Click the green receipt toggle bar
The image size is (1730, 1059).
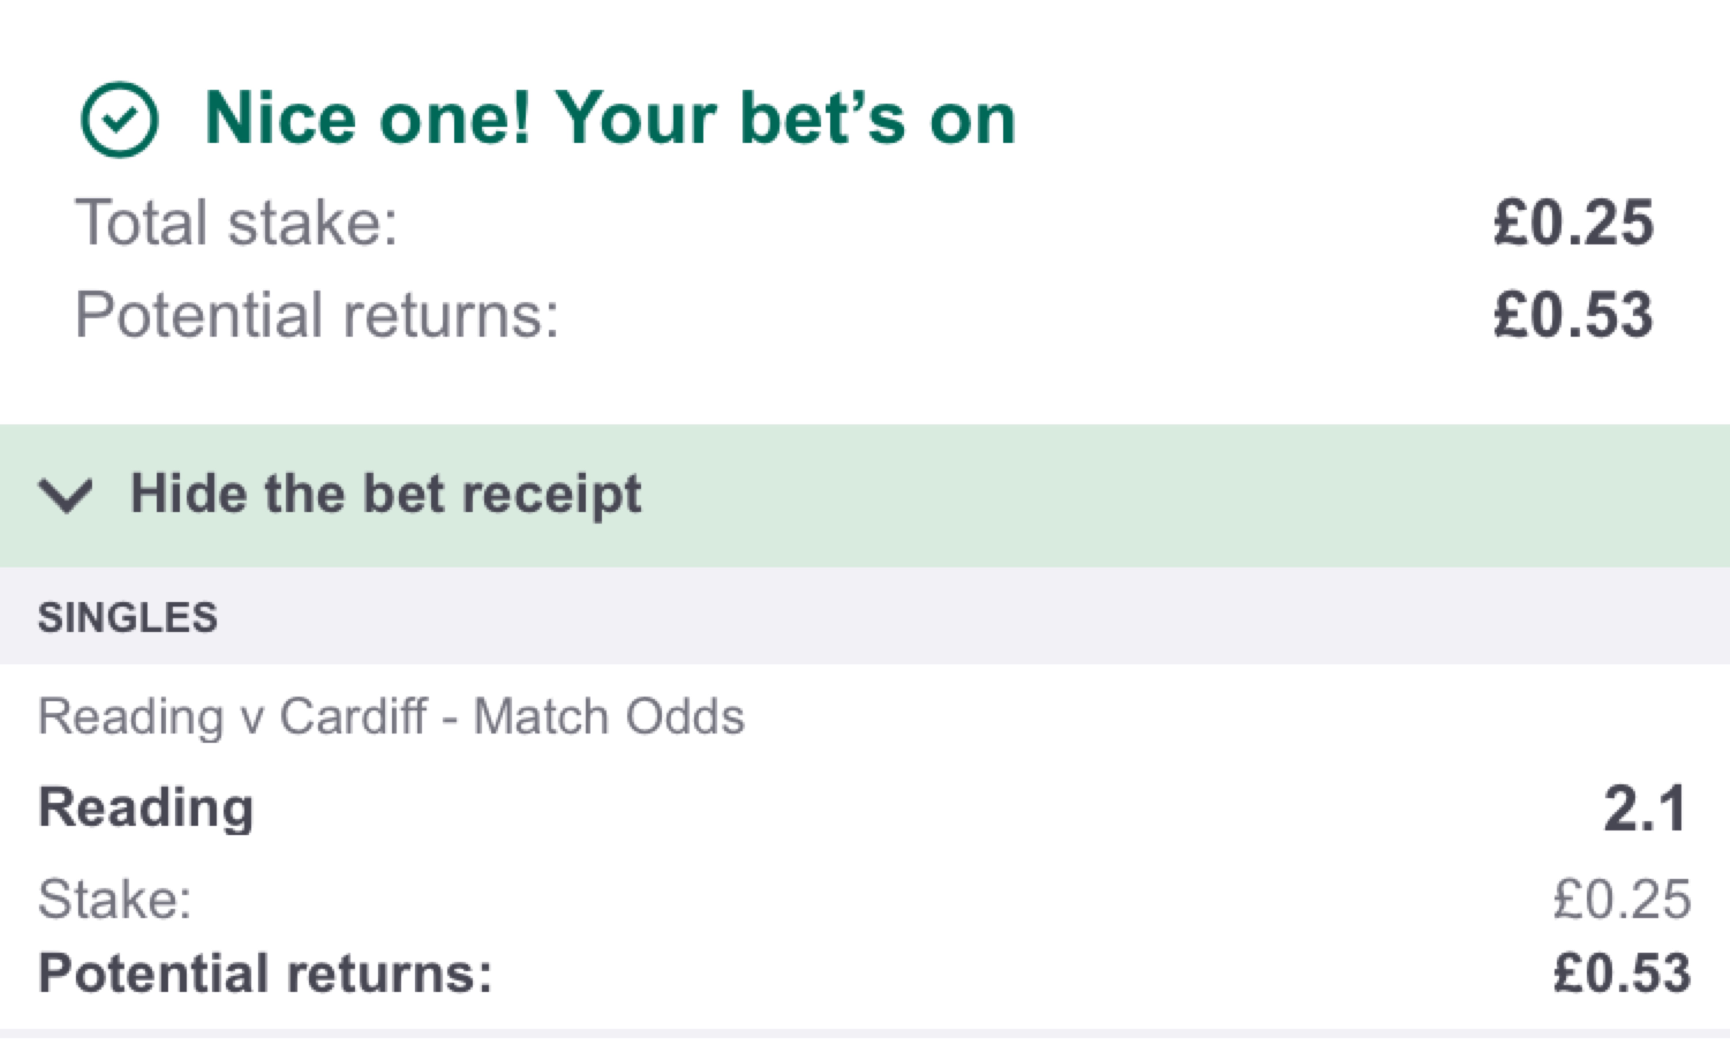(1123, 495)
